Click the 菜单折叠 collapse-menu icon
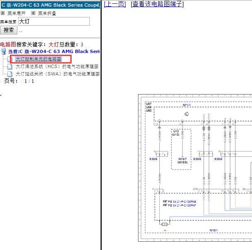 pyautogui.click(x=33, y=13)
